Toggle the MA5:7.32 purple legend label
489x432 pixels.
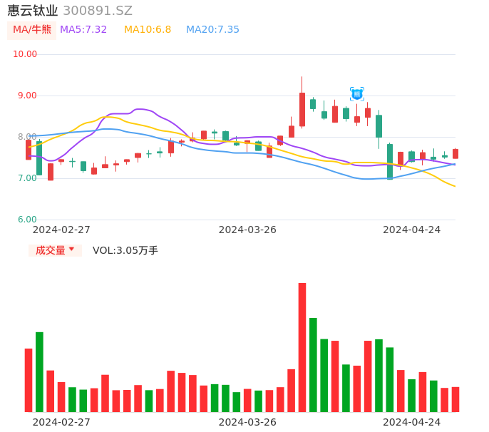click(83, 29)
